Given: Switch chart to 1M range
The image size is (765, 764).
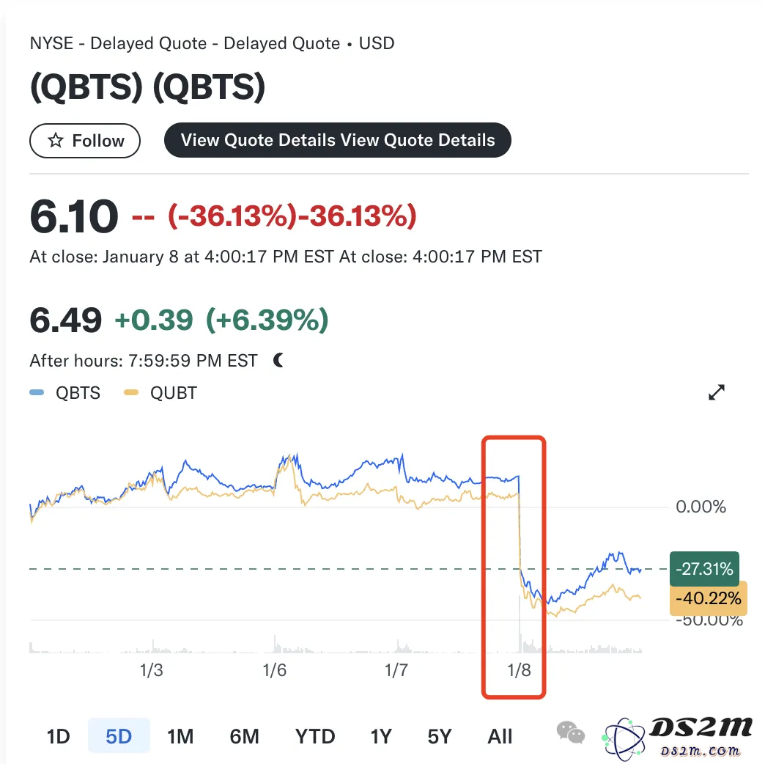Looking at the screenshot, I should [x=180, y=736].
